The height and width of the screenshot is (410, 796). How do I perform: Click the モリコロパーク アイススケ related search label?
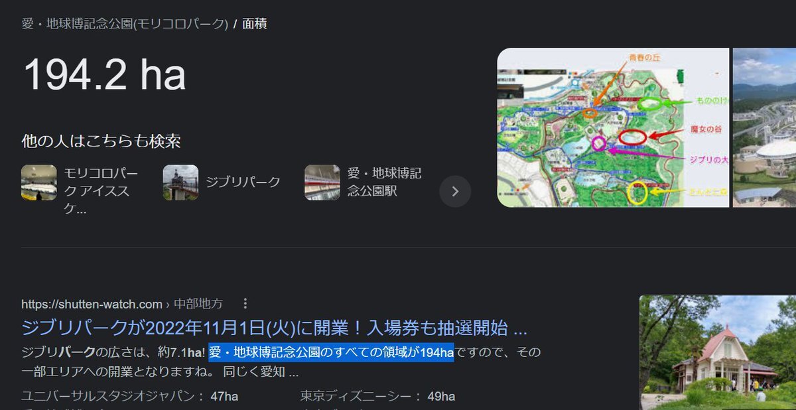tap(101, 191)
